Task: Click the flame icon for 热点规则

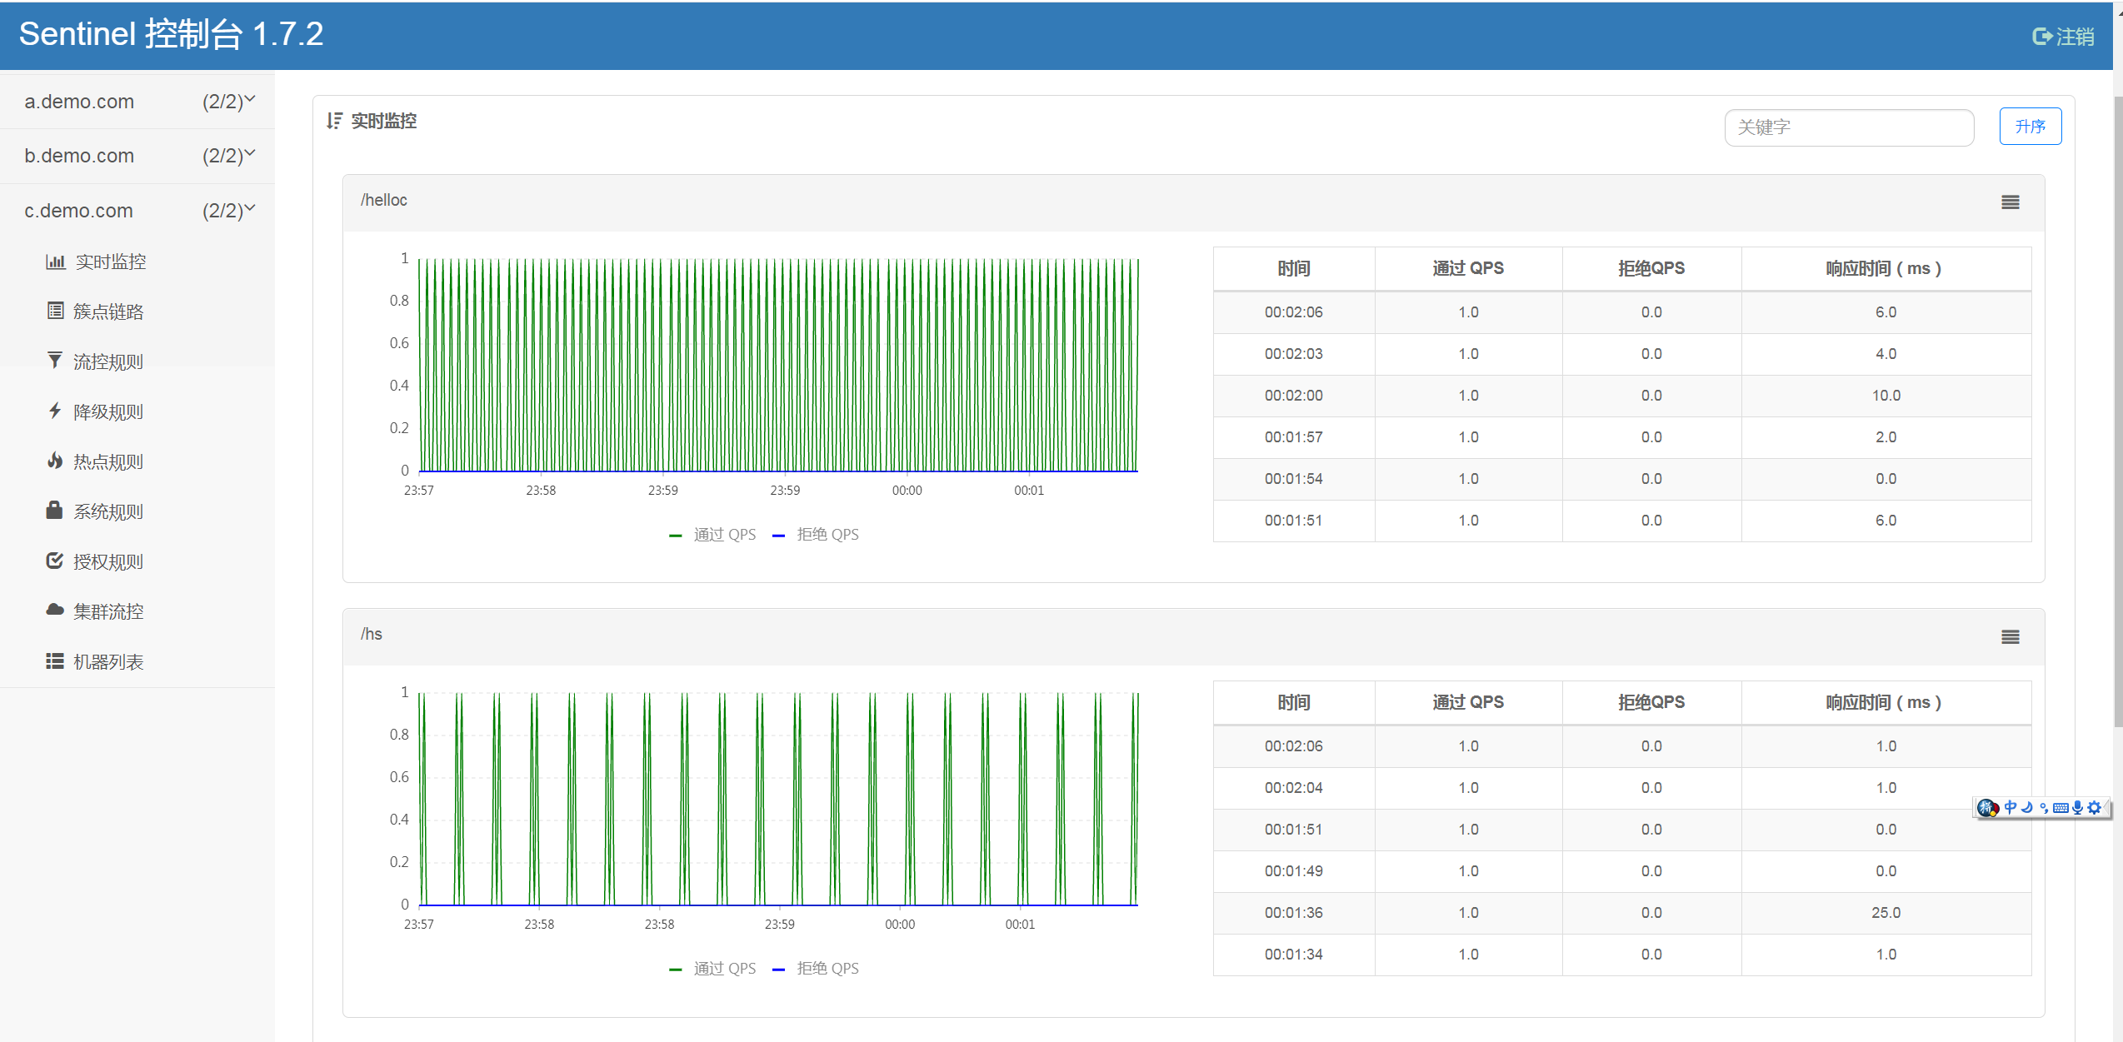Action: [55, 461]
